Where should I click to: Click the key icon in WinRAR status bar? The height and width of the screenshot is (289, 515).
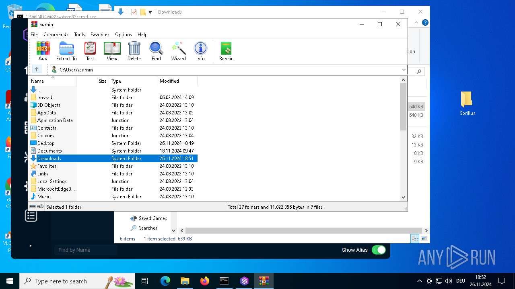pyautogui.click(x=40, y=207)
